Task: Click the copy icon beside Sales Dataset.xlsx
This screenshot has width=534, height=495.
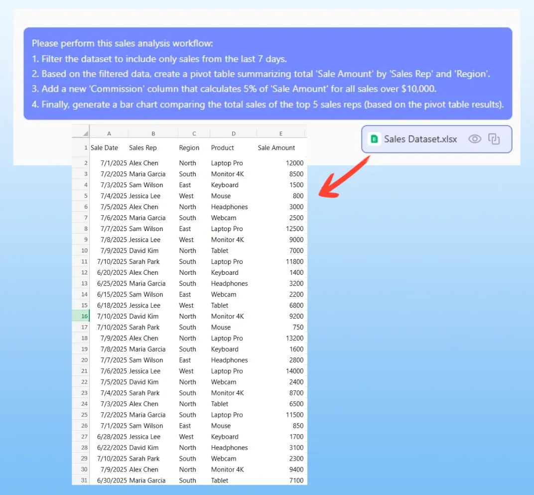Action: pos(494,139)
